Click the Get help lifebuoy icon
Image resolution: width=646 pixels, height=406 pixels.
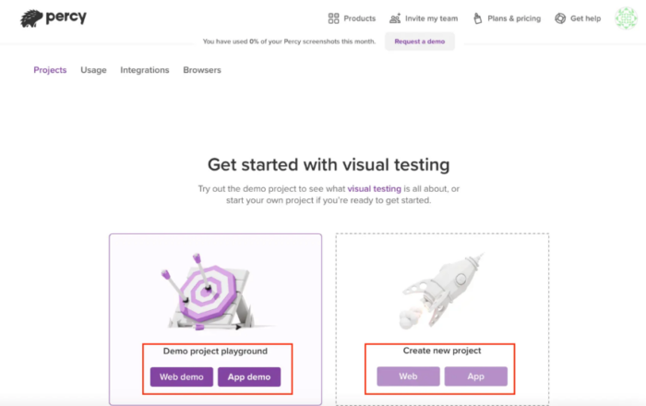click(x=560, y=18)
